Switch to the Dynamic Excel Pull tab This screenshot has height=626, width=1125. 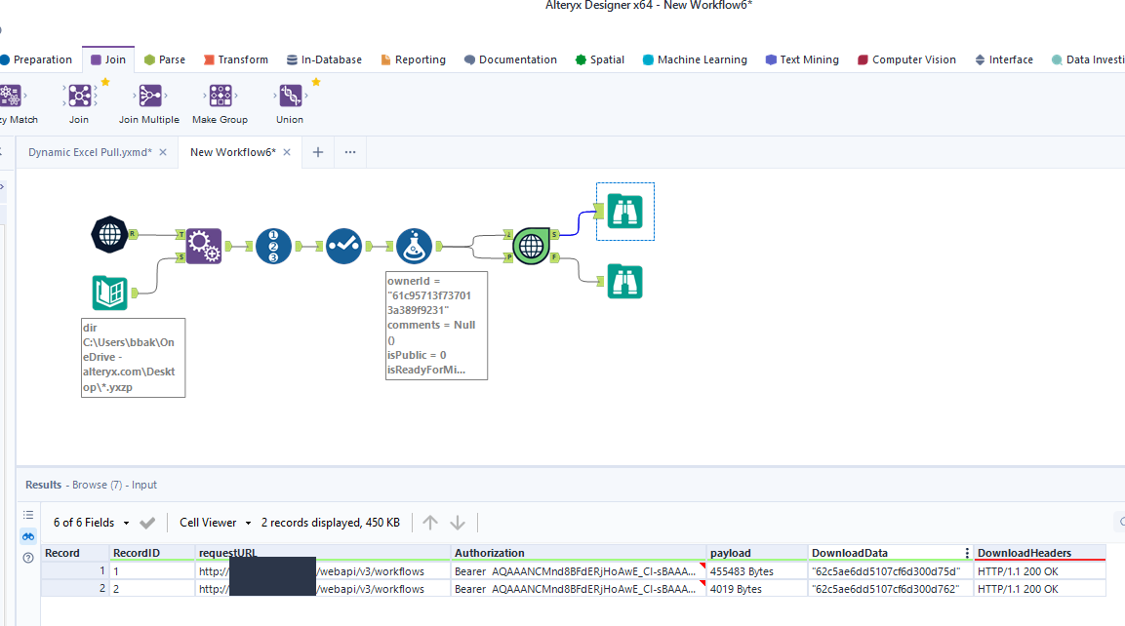click(x=91, y=152)
